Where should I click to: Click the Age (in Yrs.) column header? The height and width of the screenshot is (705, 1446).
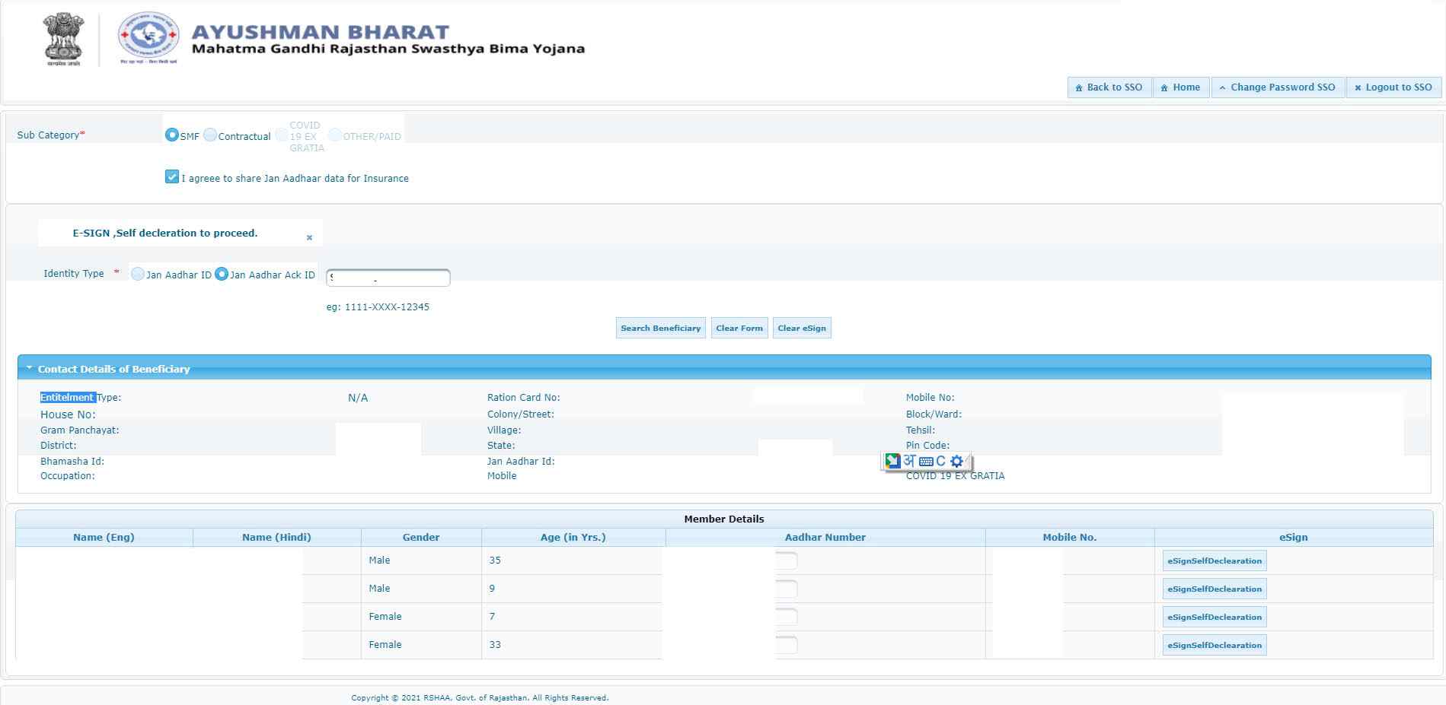click(x=573, y=537)
